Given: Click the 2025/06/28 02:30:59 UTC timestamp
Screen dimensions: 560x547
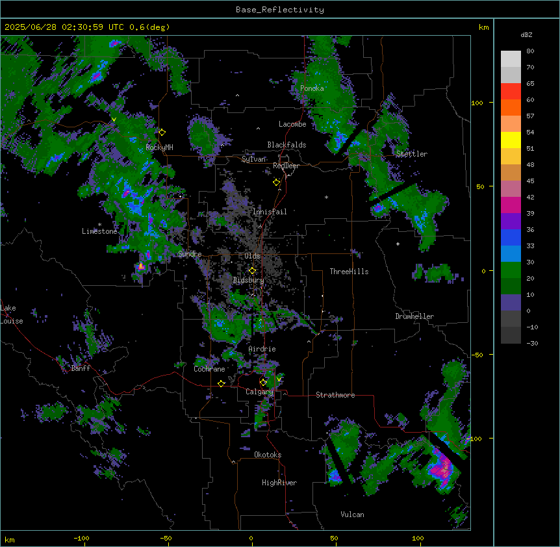Looking at the screenshot, I should pyautogui.click(x=64, y=27).
